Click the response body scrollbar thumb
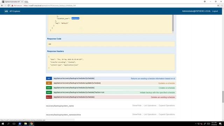The height and width of the screenshot is (126, 224). tap(173, 23)
